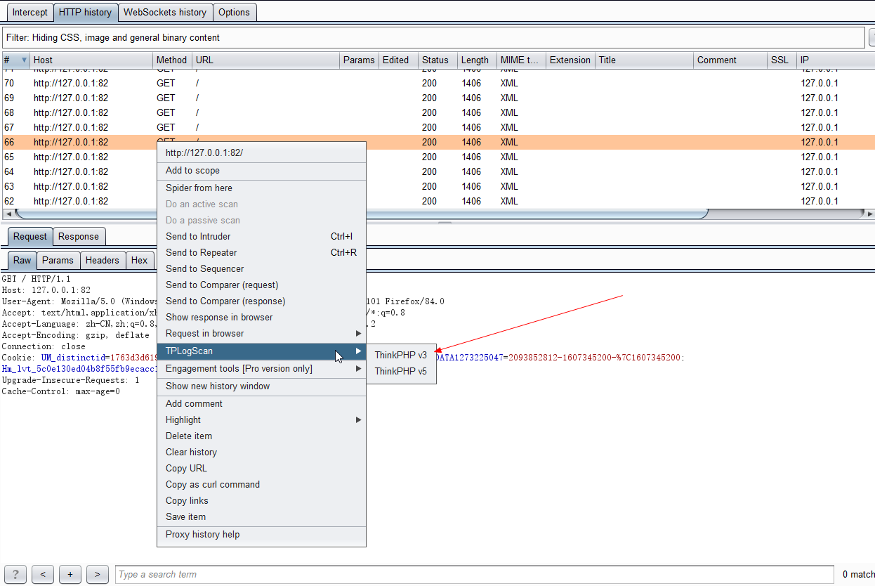The image size is (875, 586).
Task: Sort by Length column header
Action: click(476, 60)
